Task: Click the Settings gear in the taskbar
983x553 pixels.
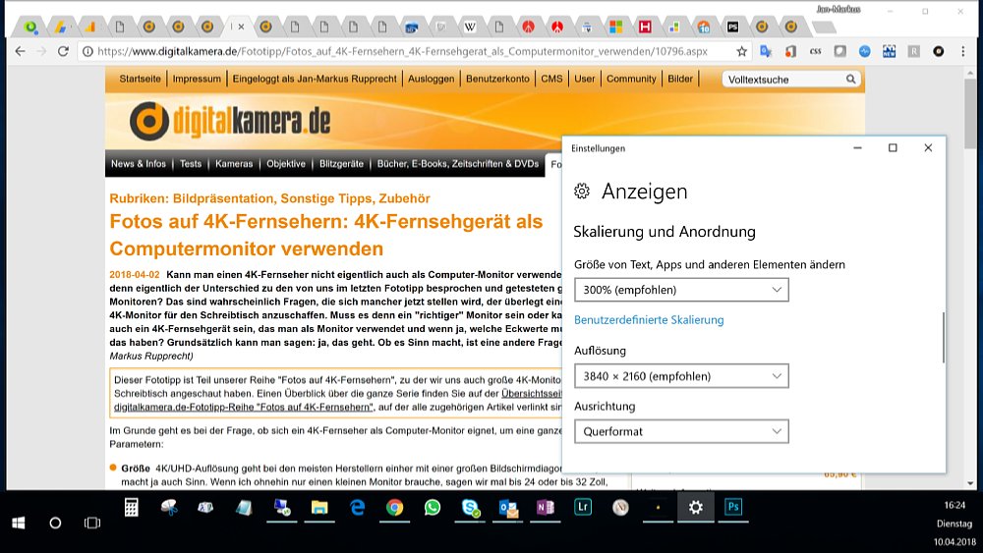Action: tap(695, 507)
